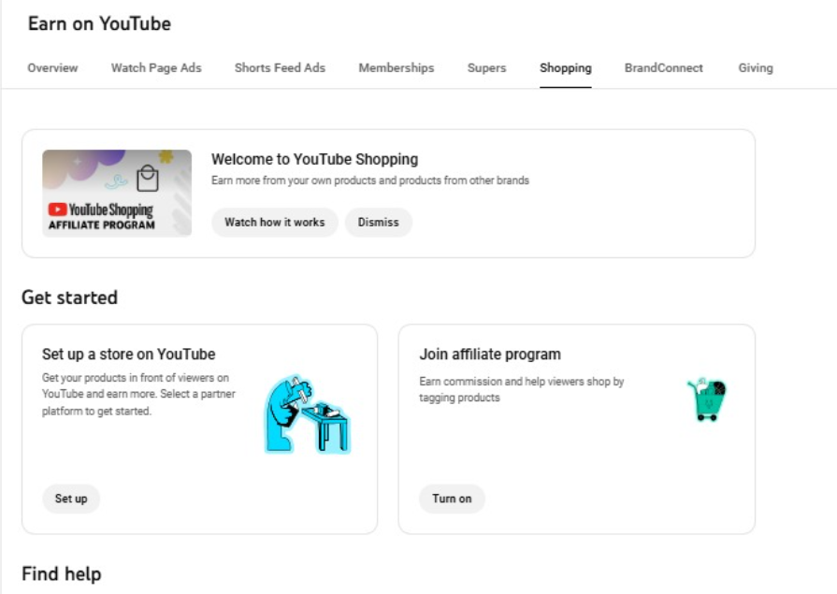Open the BrandConnect tab
Viewport: 837px width, 594px height.
[x=663, y=68]
